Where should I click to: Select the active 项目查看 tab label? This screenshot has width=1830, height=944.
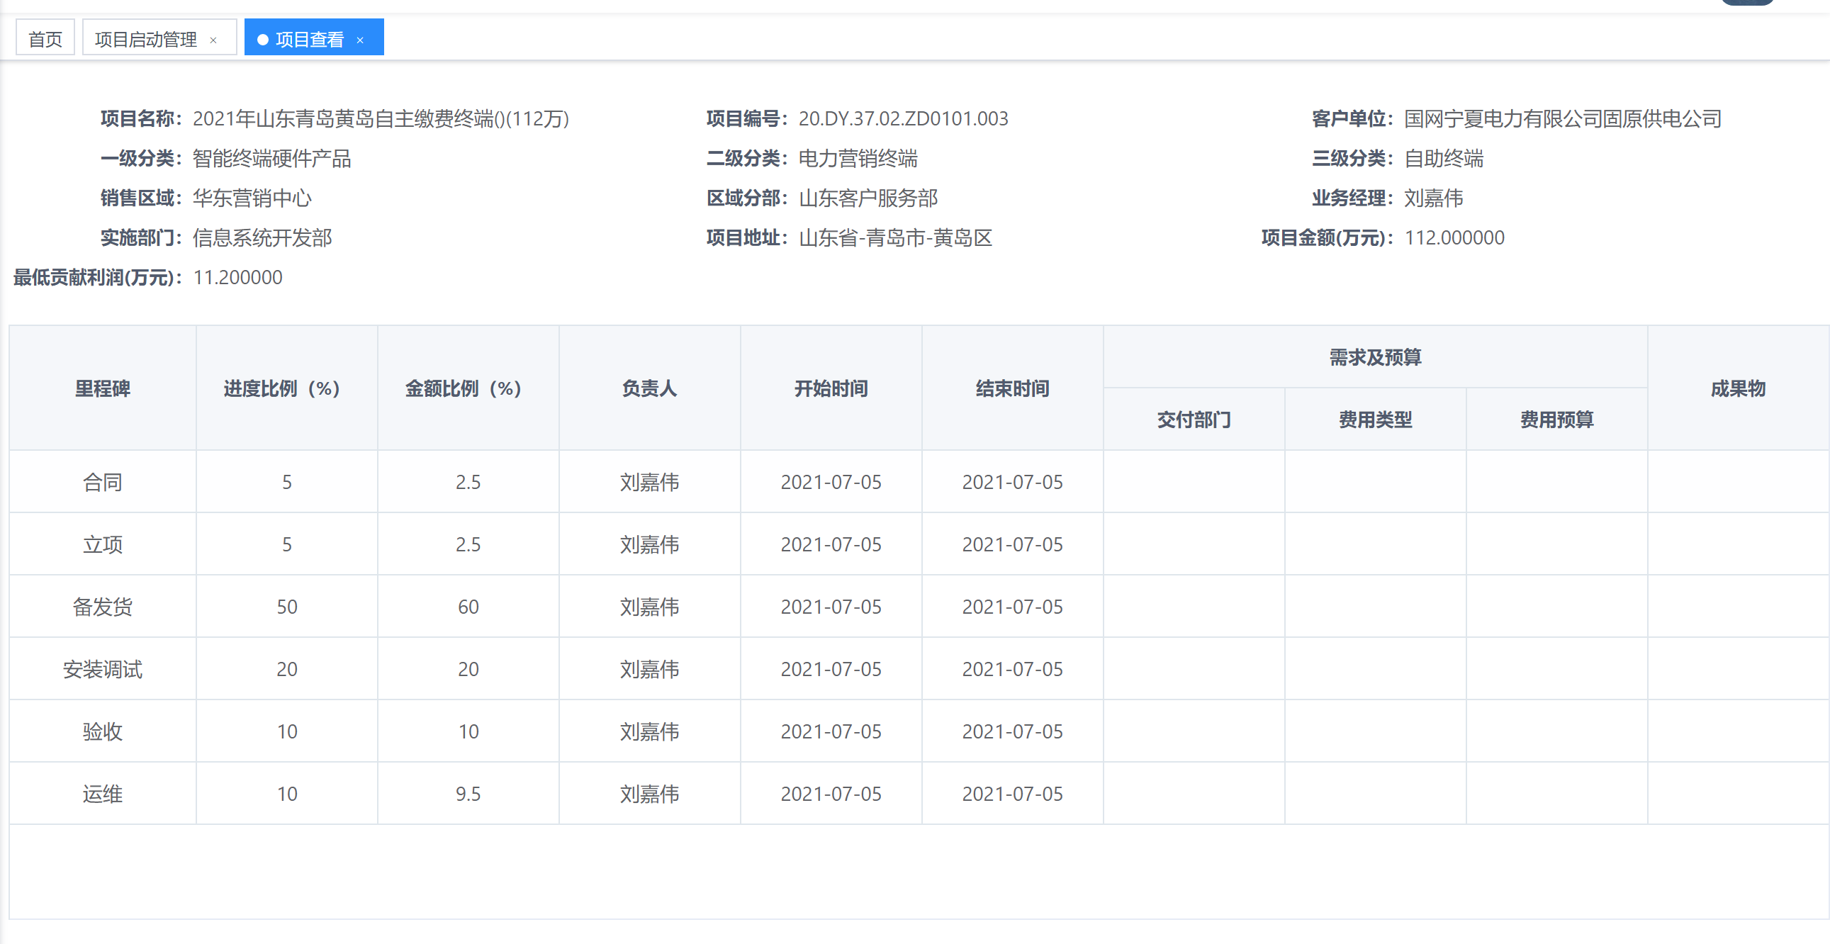309,39
